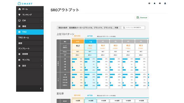Image resolution: width=184 pixels, height=103 pixels.
Task: Select AFTER tab in 変化率 section
Action: 90,96
